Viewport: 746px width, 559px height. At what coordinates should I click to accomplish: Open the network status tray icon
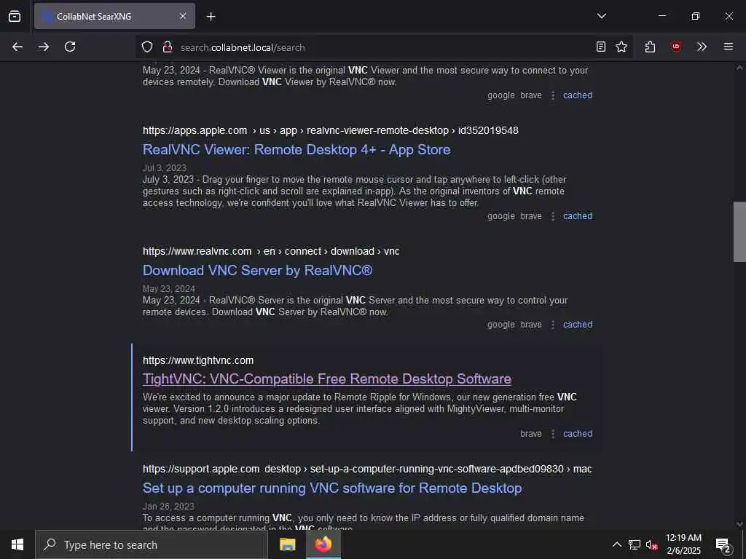635,544
